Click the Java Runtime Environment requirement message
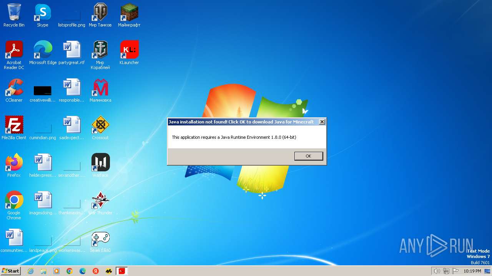The height and width of the screenshot is (276, 492). [x=234, y=137]
